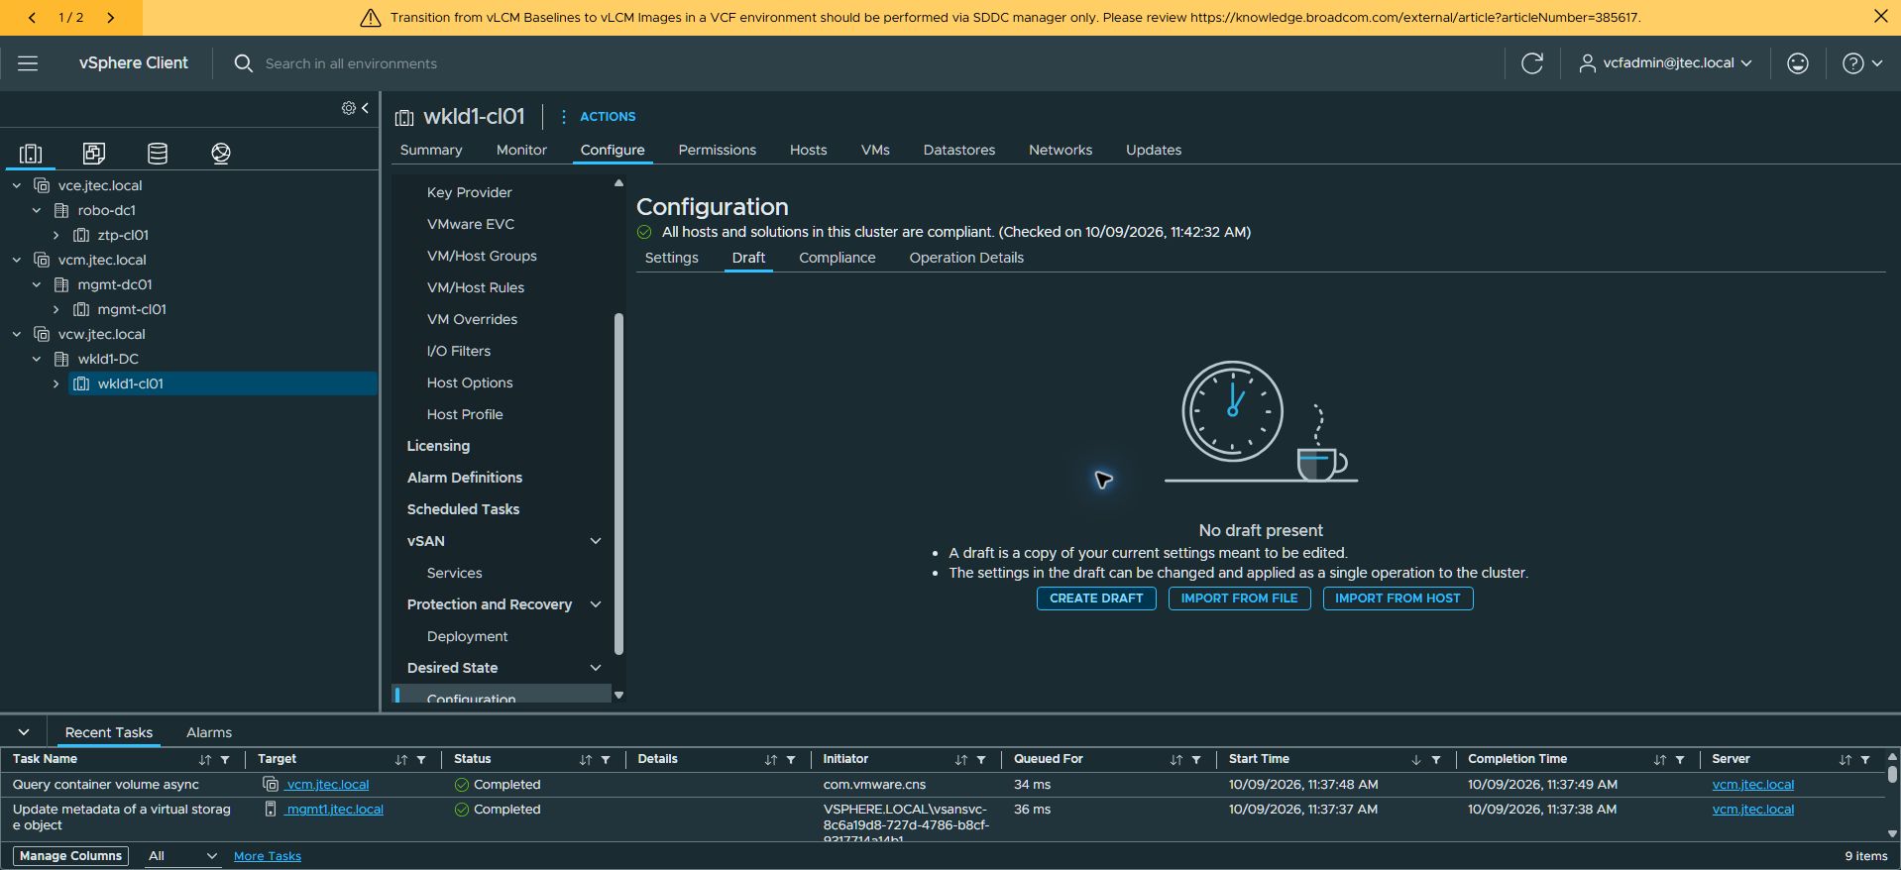This screenshot has width=1901, height=870.
Task: Go to the previous notification banner message
Action: tap(32, 18)
